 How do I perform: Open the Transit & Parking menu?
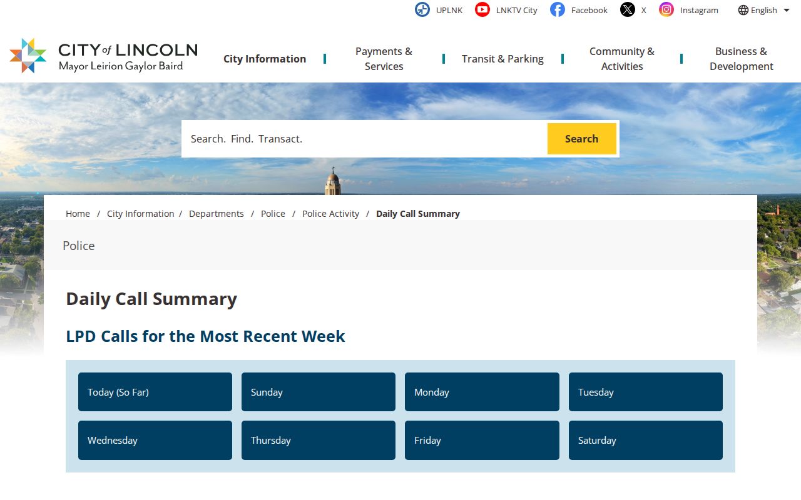coord(503,59)
